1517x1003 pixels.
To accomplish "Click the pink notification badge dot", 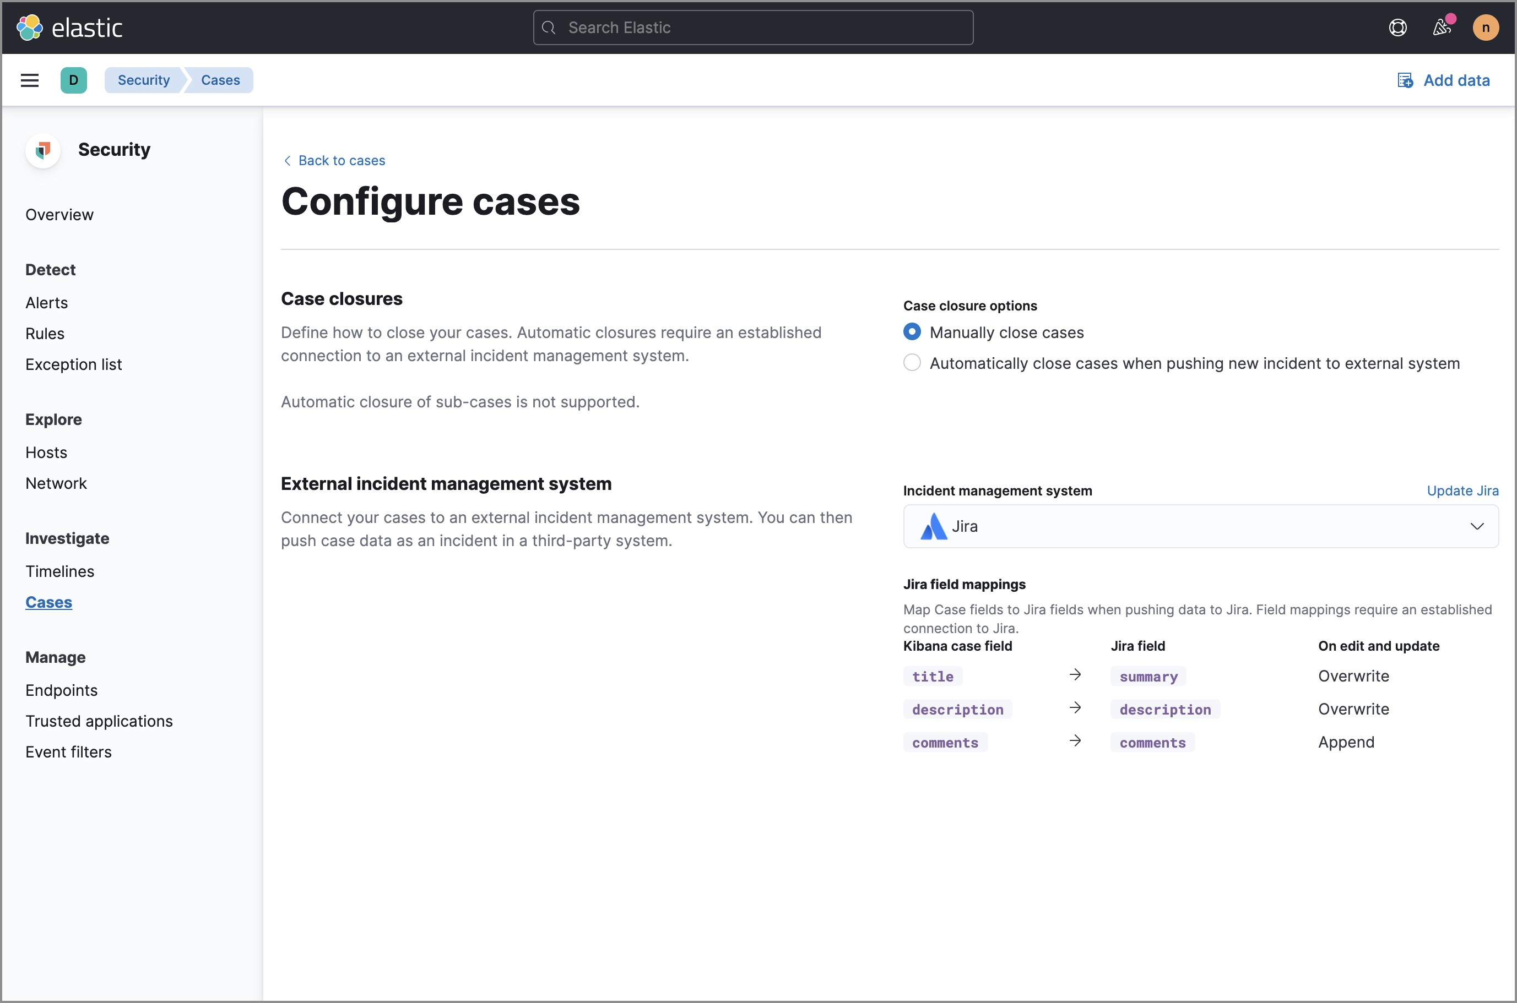I will (1450, 19).
